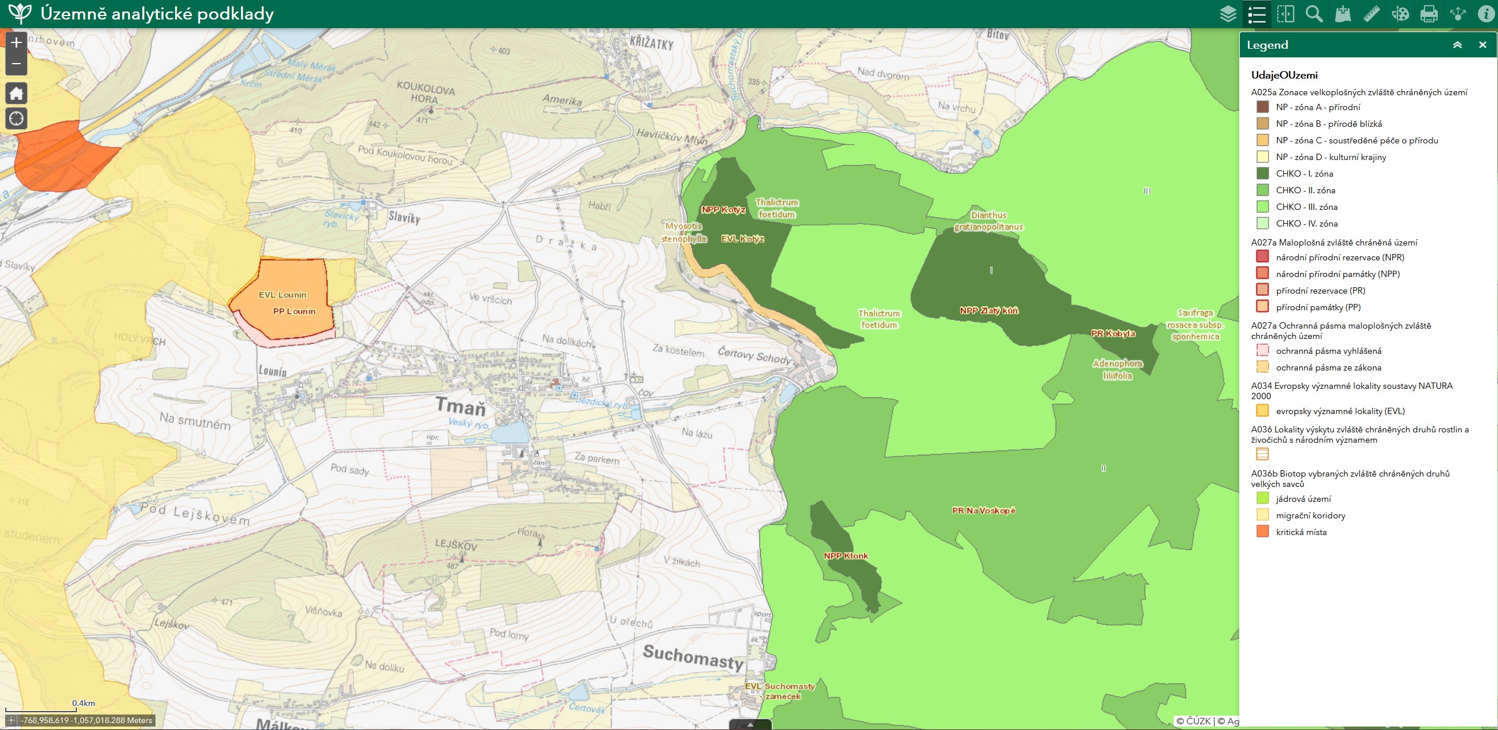Select the Measurement ruler tool
This screenshot has height=730, width=1498.
click(1371, 14)
